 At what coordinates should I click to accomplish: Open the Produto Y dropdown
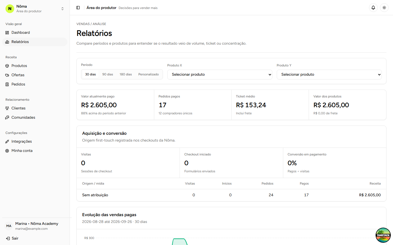tap(329, 75)
